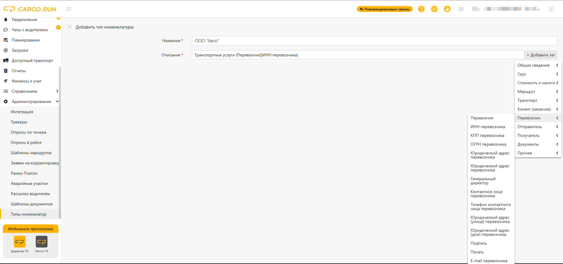Click the Загрузки compass icon

[6, 50]
